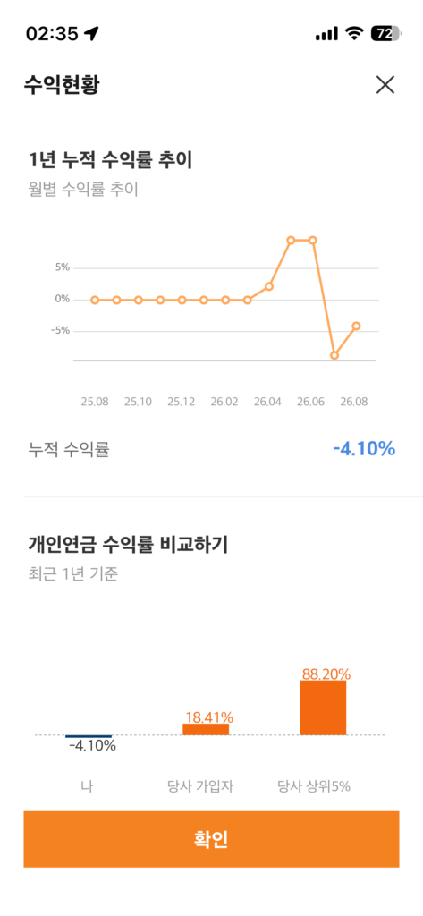Tap the 당사 상위5% label
This screenshot has height=916, width=423.
click(x=314, y=786)
